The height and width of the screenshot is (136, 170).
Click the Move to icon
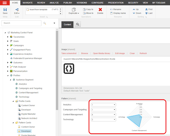click(84, 13)
